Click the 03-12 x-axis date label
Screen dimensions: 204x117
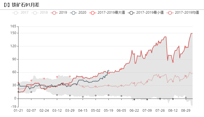click(57, 111)
